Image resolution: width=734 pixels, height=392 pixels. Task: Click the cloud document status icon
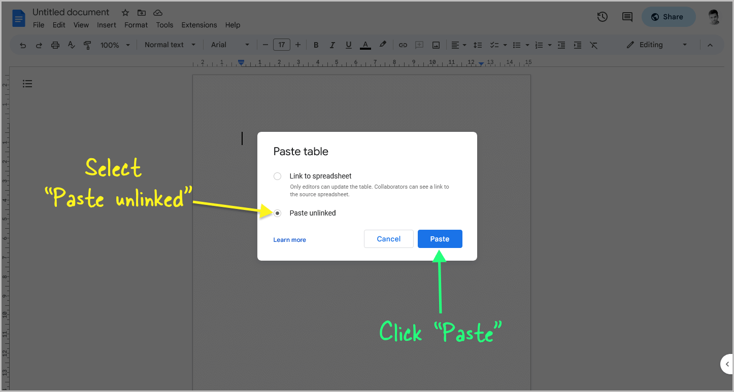point(158,13)
